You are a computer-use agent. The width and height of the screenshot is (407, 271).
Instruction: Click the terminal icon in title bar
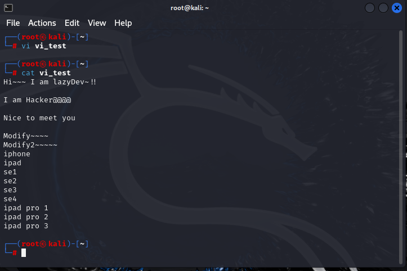(8, 8)
